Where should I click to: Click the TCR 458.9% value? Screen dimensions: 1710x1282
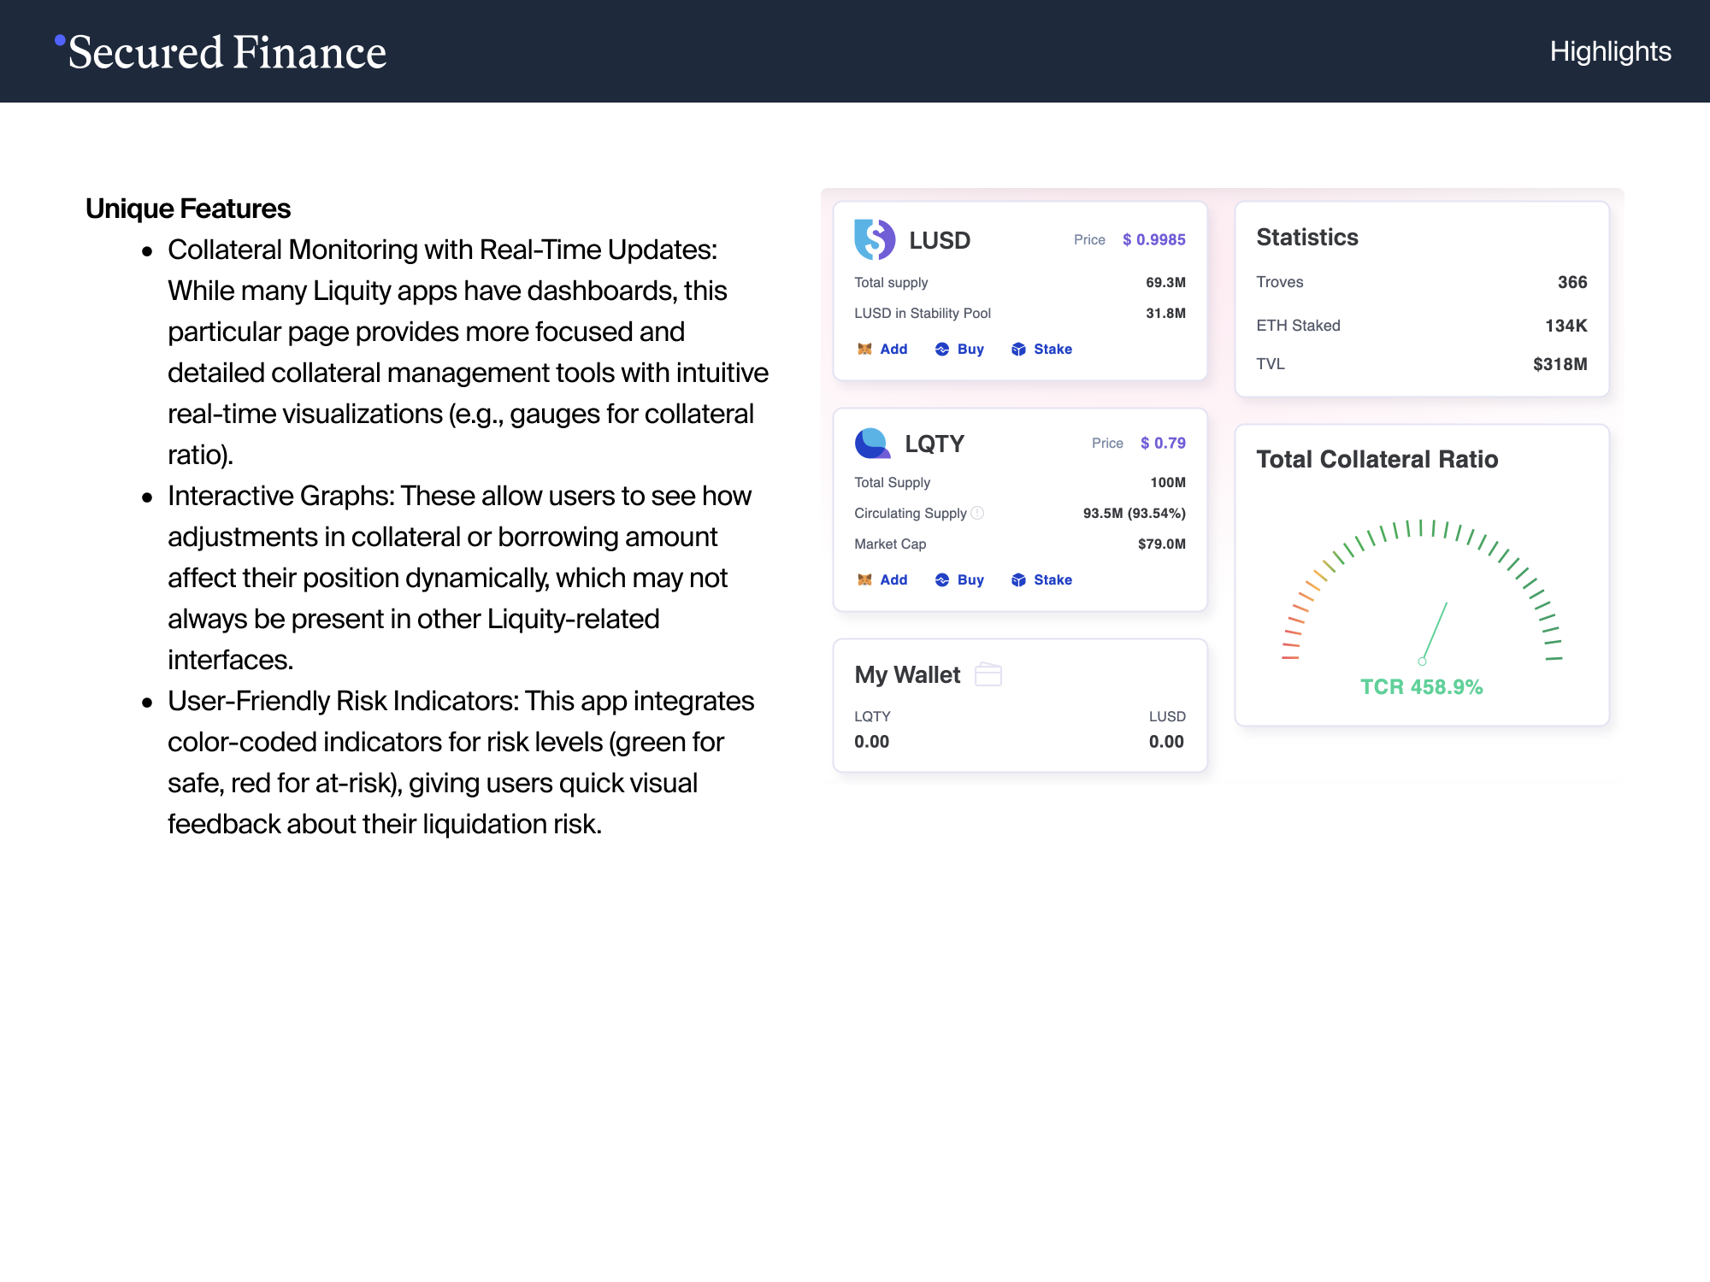click(x=1421, y=687)
